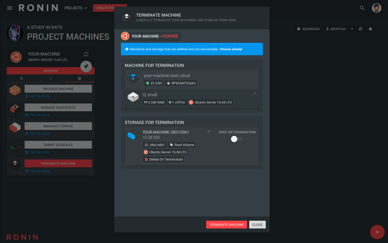Click the Ubuntu logo on YOUR-MACHINE card
This screenshot has height=243, width=388.
[16, 57]
